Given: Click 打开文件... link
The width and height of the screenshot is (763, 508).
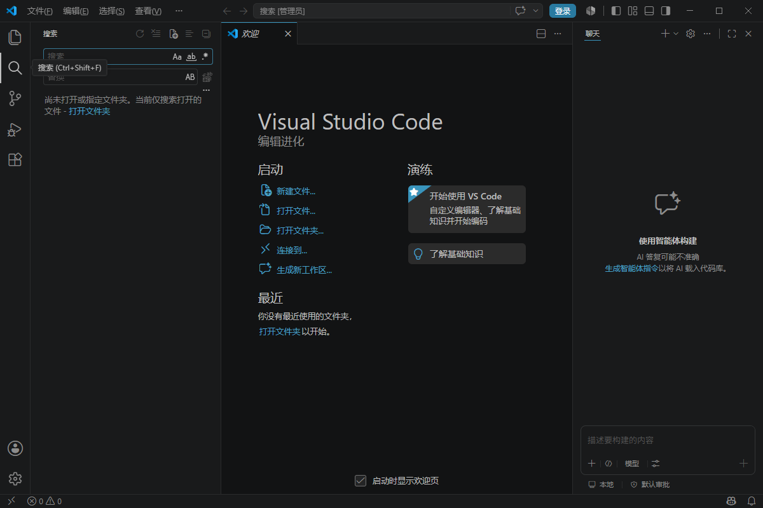Looking at the screenshot, I should [296, 211].
